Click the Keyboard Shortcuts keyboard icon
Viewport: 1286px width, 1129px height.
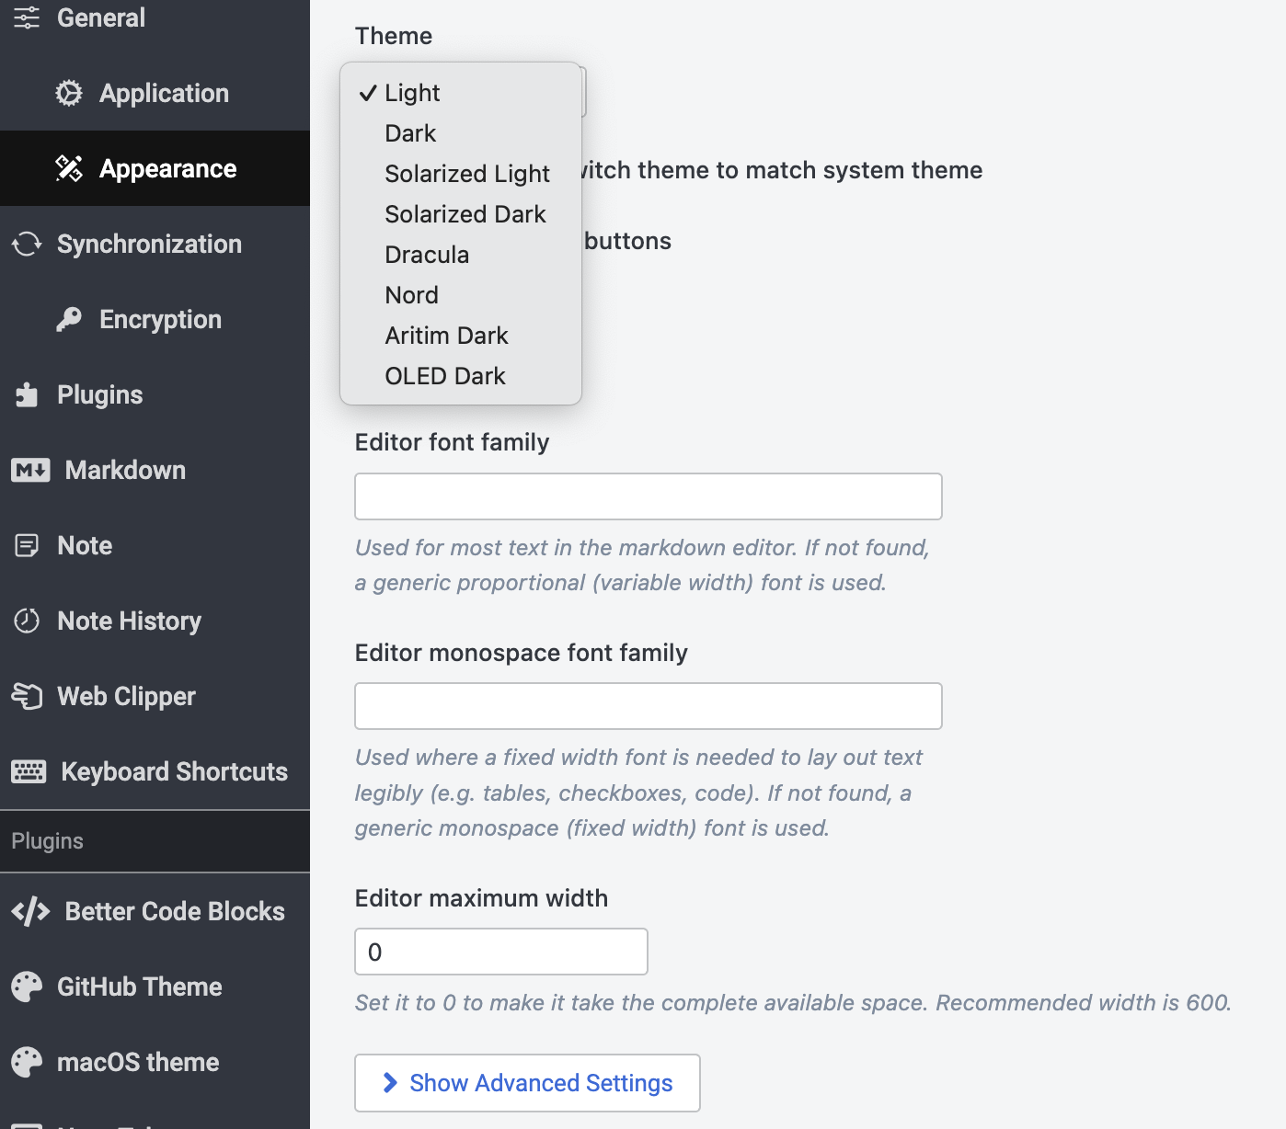pos(29,771)
